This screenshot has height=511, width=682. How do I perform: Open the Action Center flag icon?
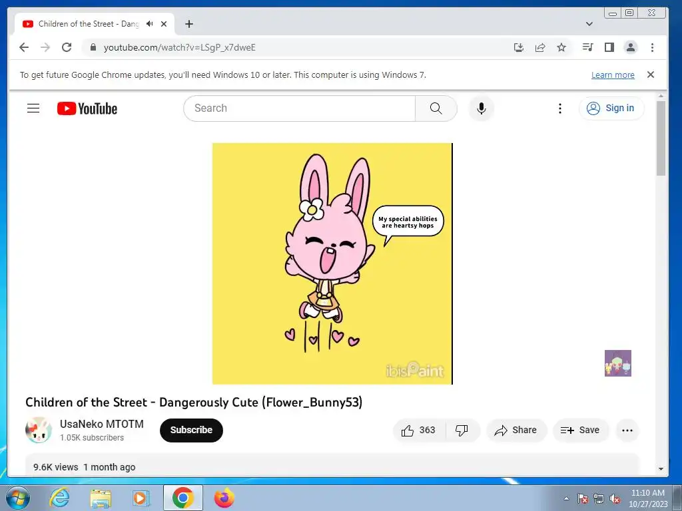point(582,498)
